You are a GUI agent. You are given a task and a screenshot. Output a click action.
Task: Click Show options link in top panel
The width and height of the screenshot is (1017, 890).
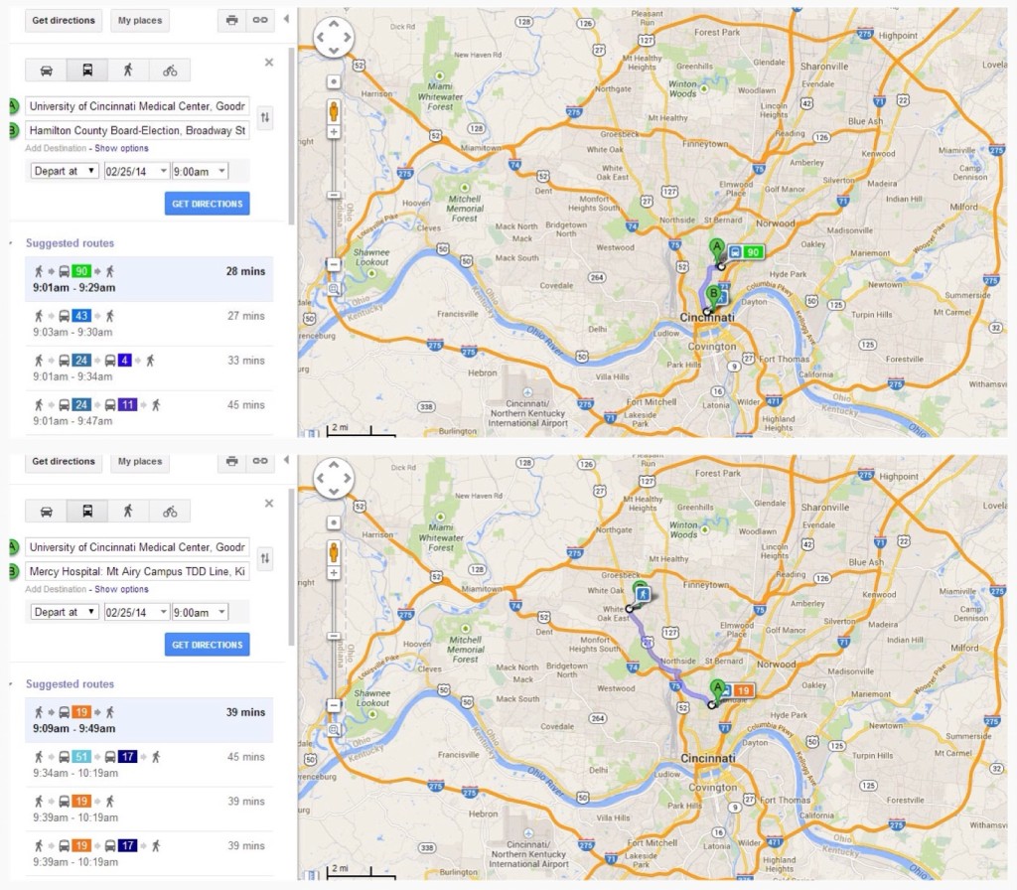(121, 149)
